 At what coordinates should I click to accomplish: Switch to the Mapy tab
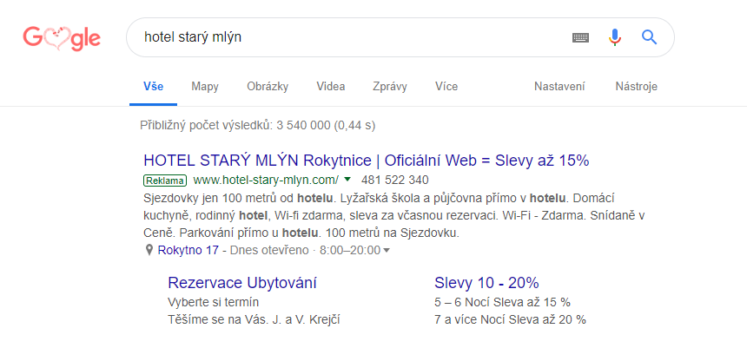click(x=205, y=87)
